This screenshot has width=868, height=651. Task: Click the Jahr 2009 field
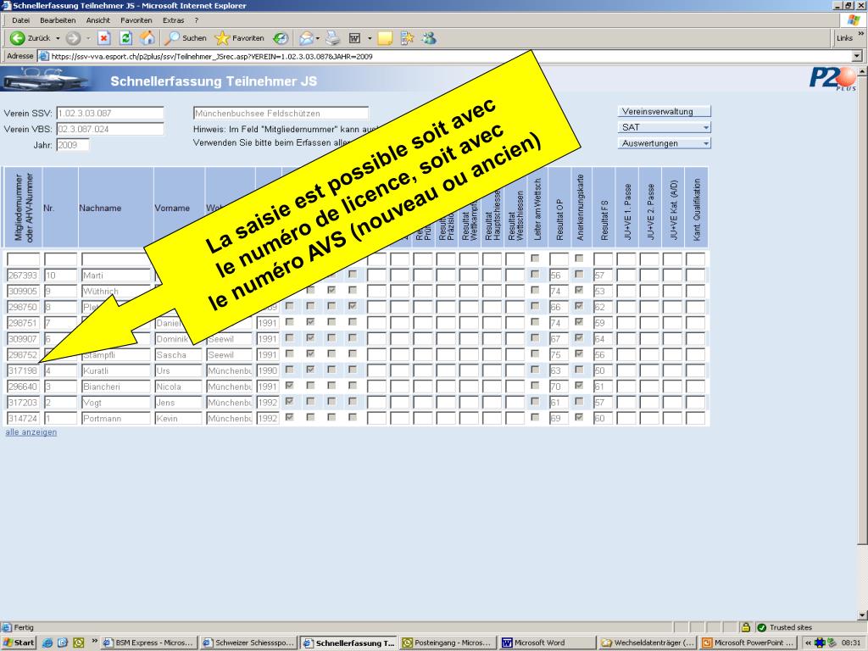point(73,145)
